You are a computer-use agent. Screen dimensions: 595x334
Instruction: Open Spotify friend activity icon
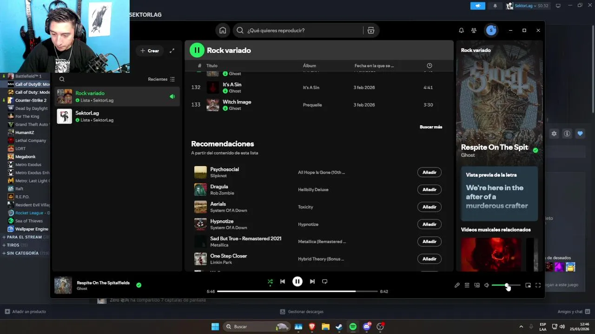474,31
